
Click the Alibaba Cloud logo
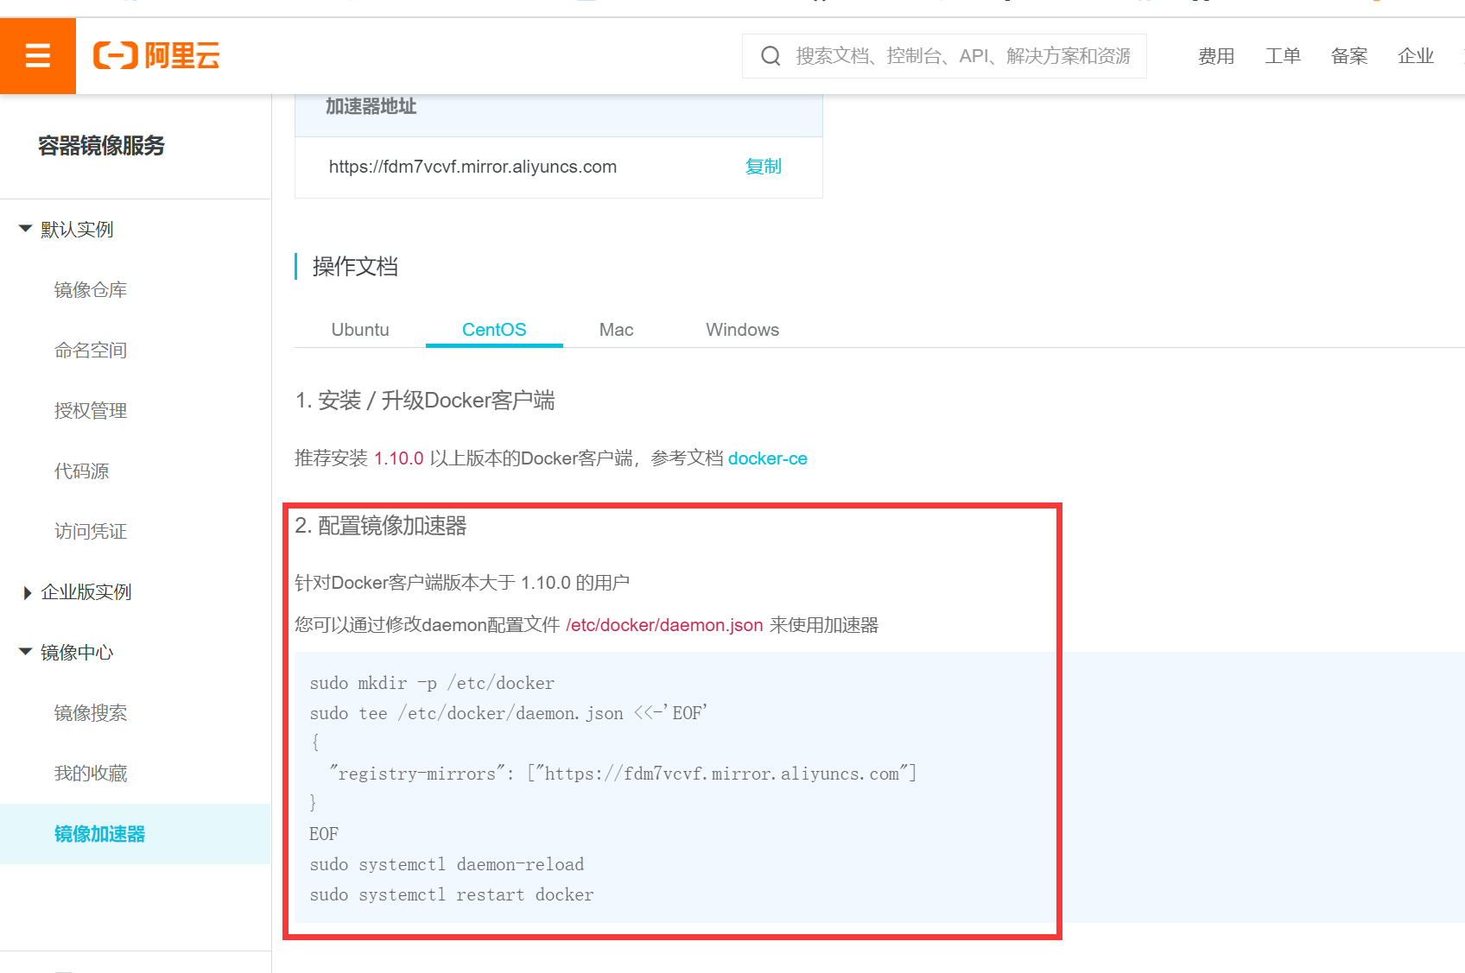156,56
